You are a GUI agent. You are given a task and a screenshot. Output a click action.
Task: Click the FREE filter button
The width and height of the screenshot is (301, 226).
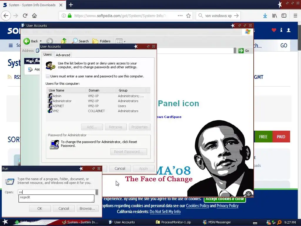[263, 137]
